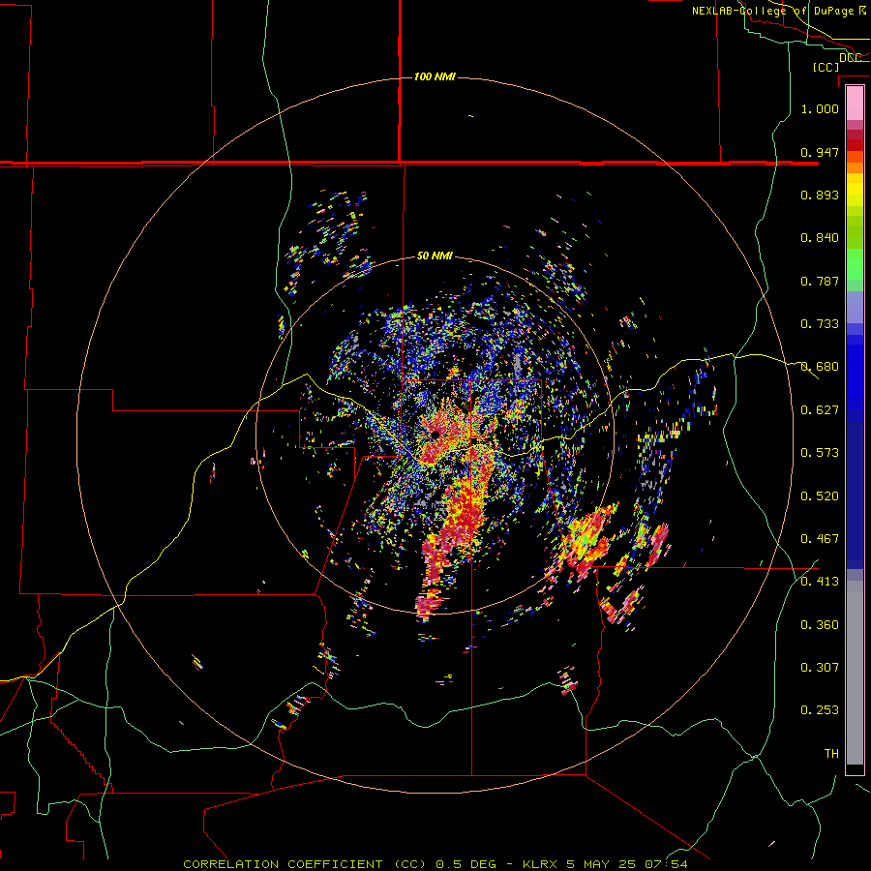Screen dimensions: 871x871
Task: Click the black radar site dot at center
Action: [x=435, y=434]
